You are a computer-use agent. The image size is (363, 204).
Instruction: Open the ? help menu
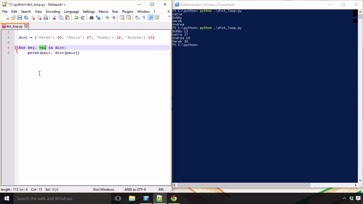(154, 12)
